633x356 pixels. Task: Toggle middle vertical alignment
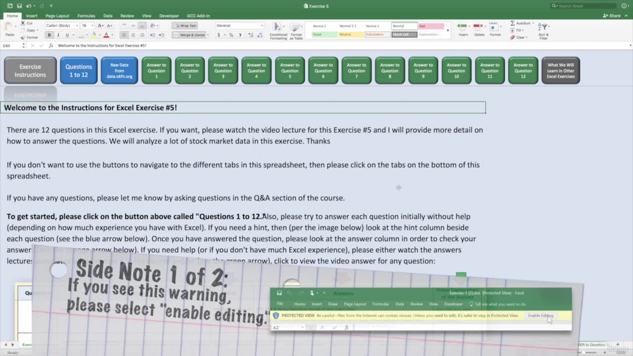(133, 25)
